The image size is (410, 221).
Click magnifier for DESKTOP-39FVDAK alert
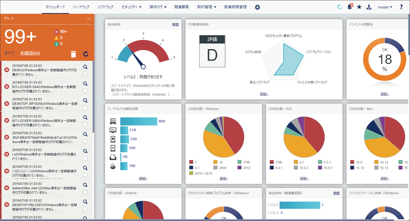click(x=85, y=100)
